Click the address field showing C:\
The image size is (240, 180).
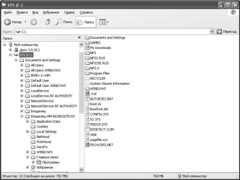(112, 32)
